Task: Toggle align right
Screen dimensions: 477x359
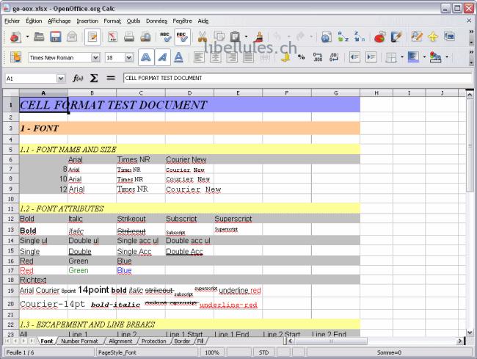Action: pos(232,57)
